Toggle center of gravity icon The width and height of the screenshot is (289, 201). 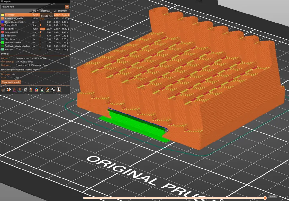pos(53,90)
